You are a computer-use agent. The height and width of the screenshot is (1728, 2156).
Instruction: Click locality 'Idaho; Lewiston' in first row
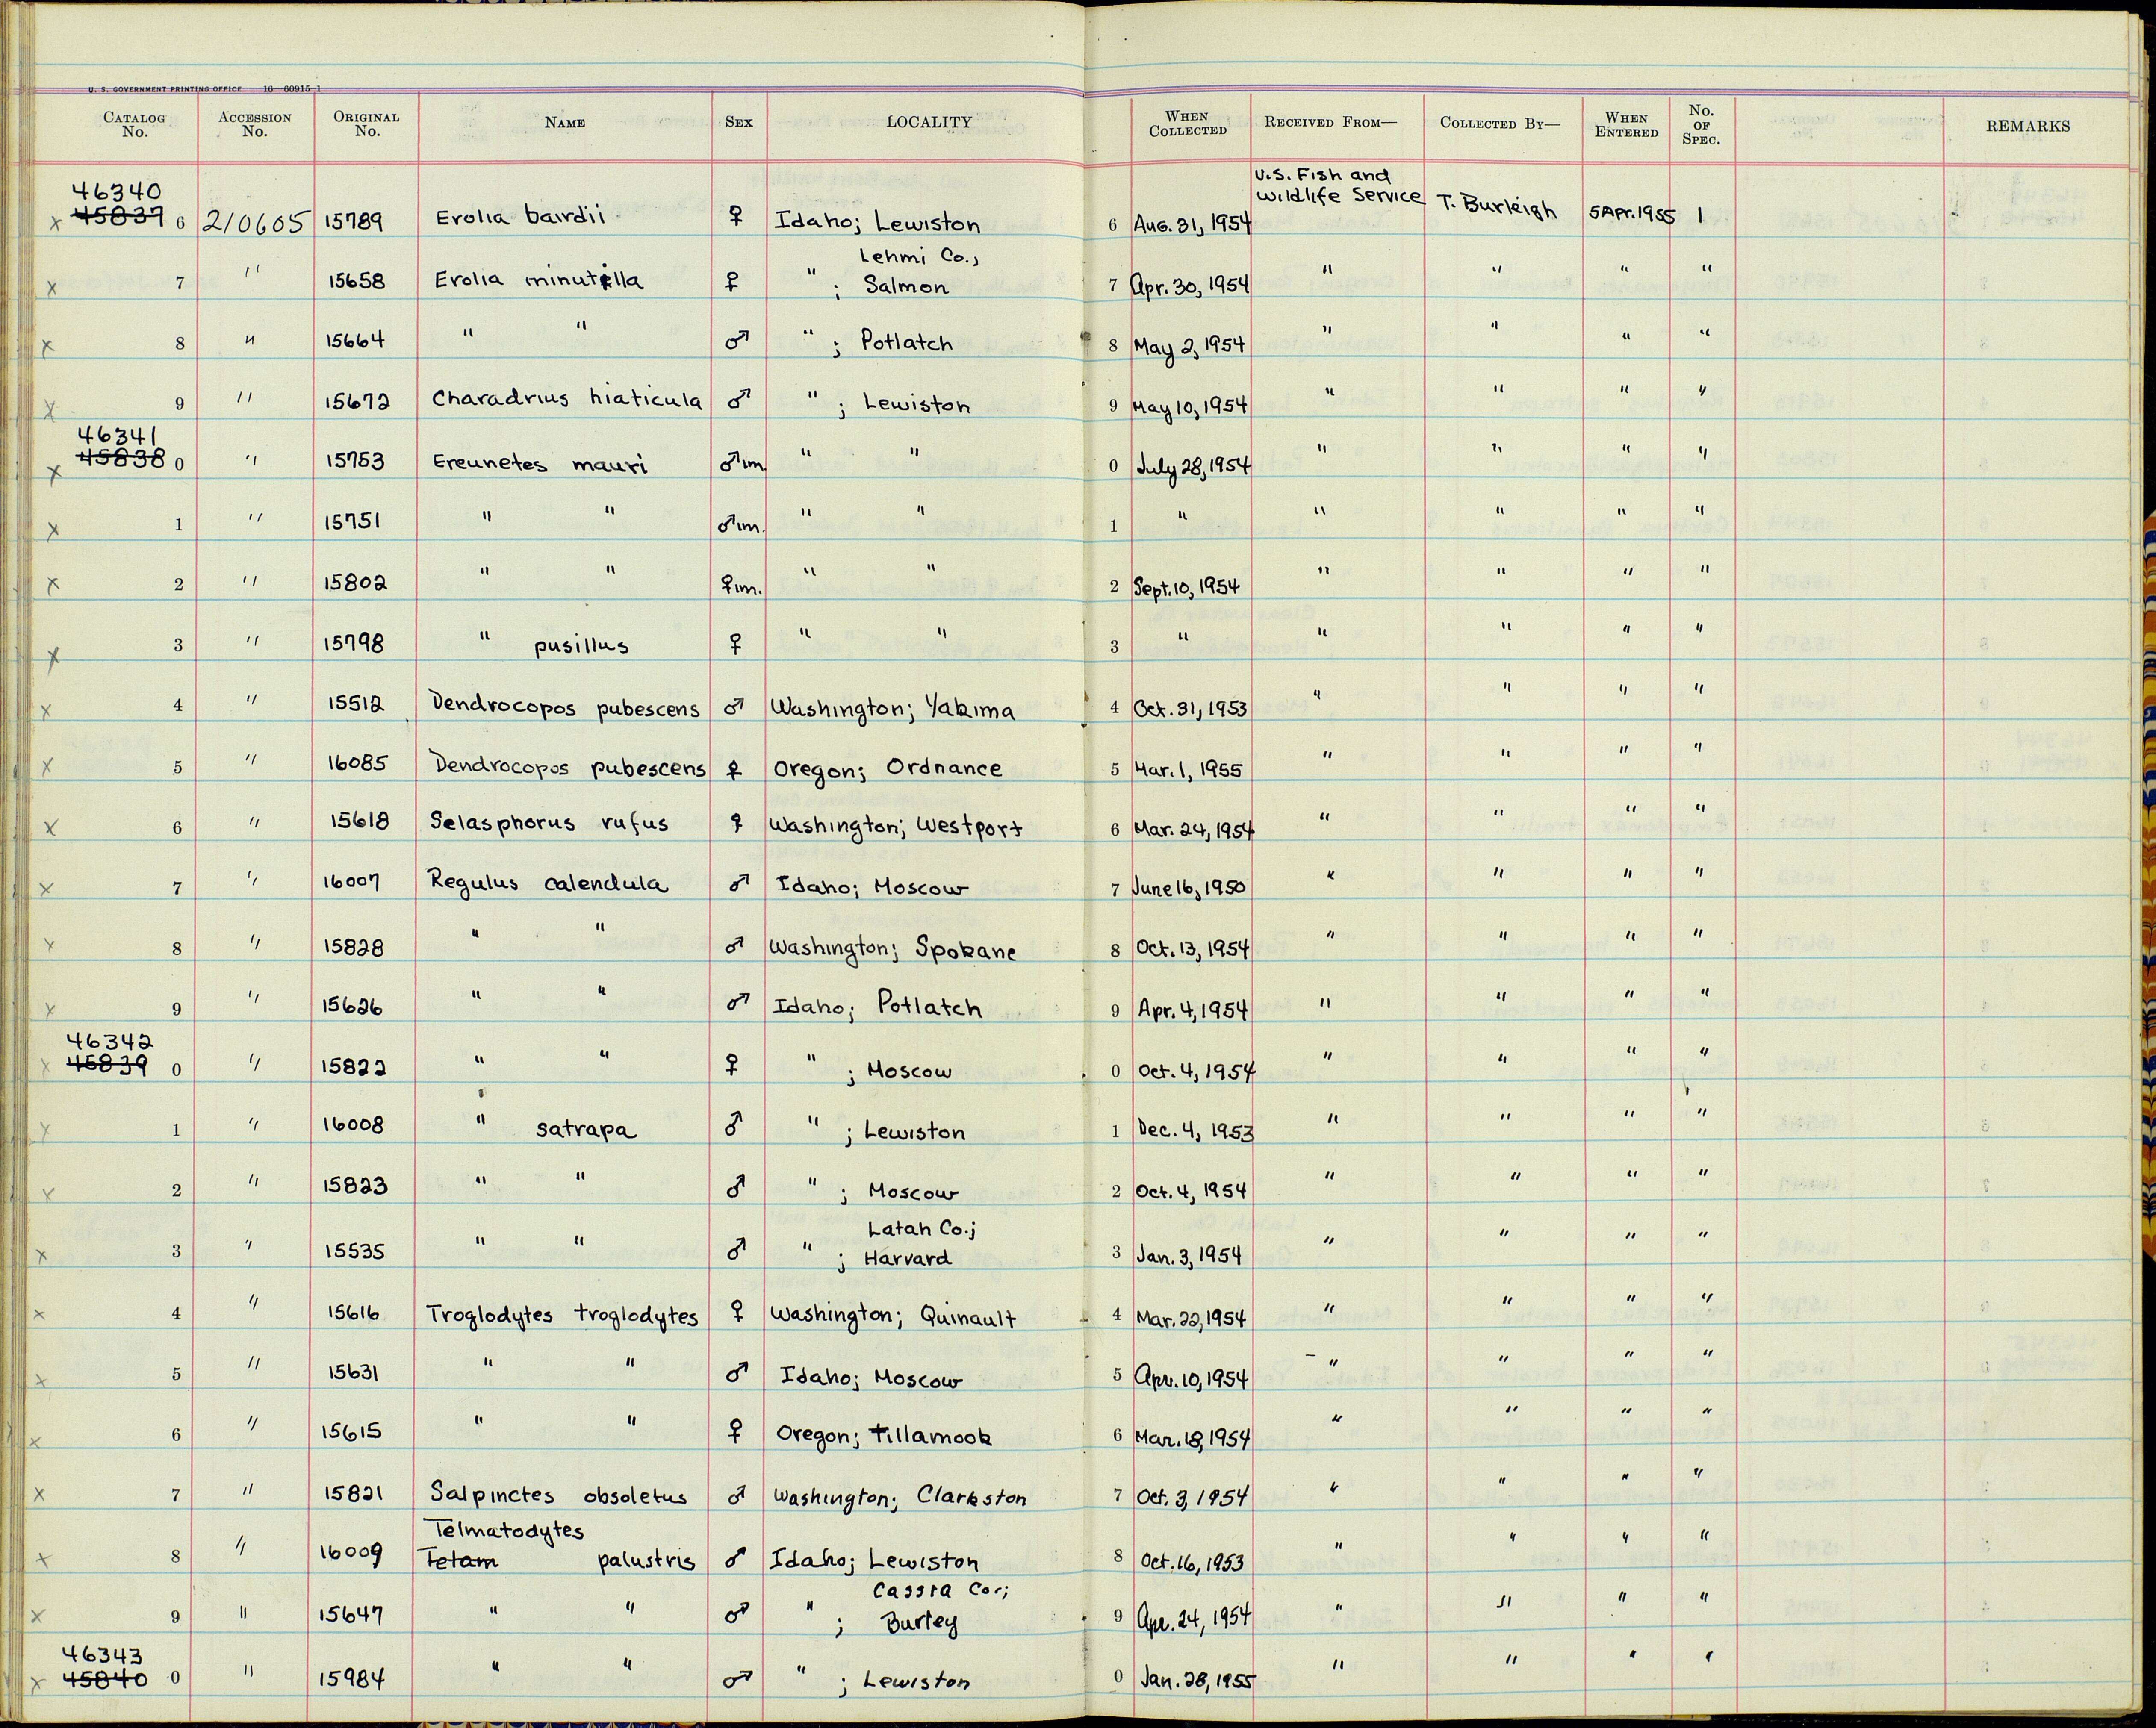[x=878, y=222]
